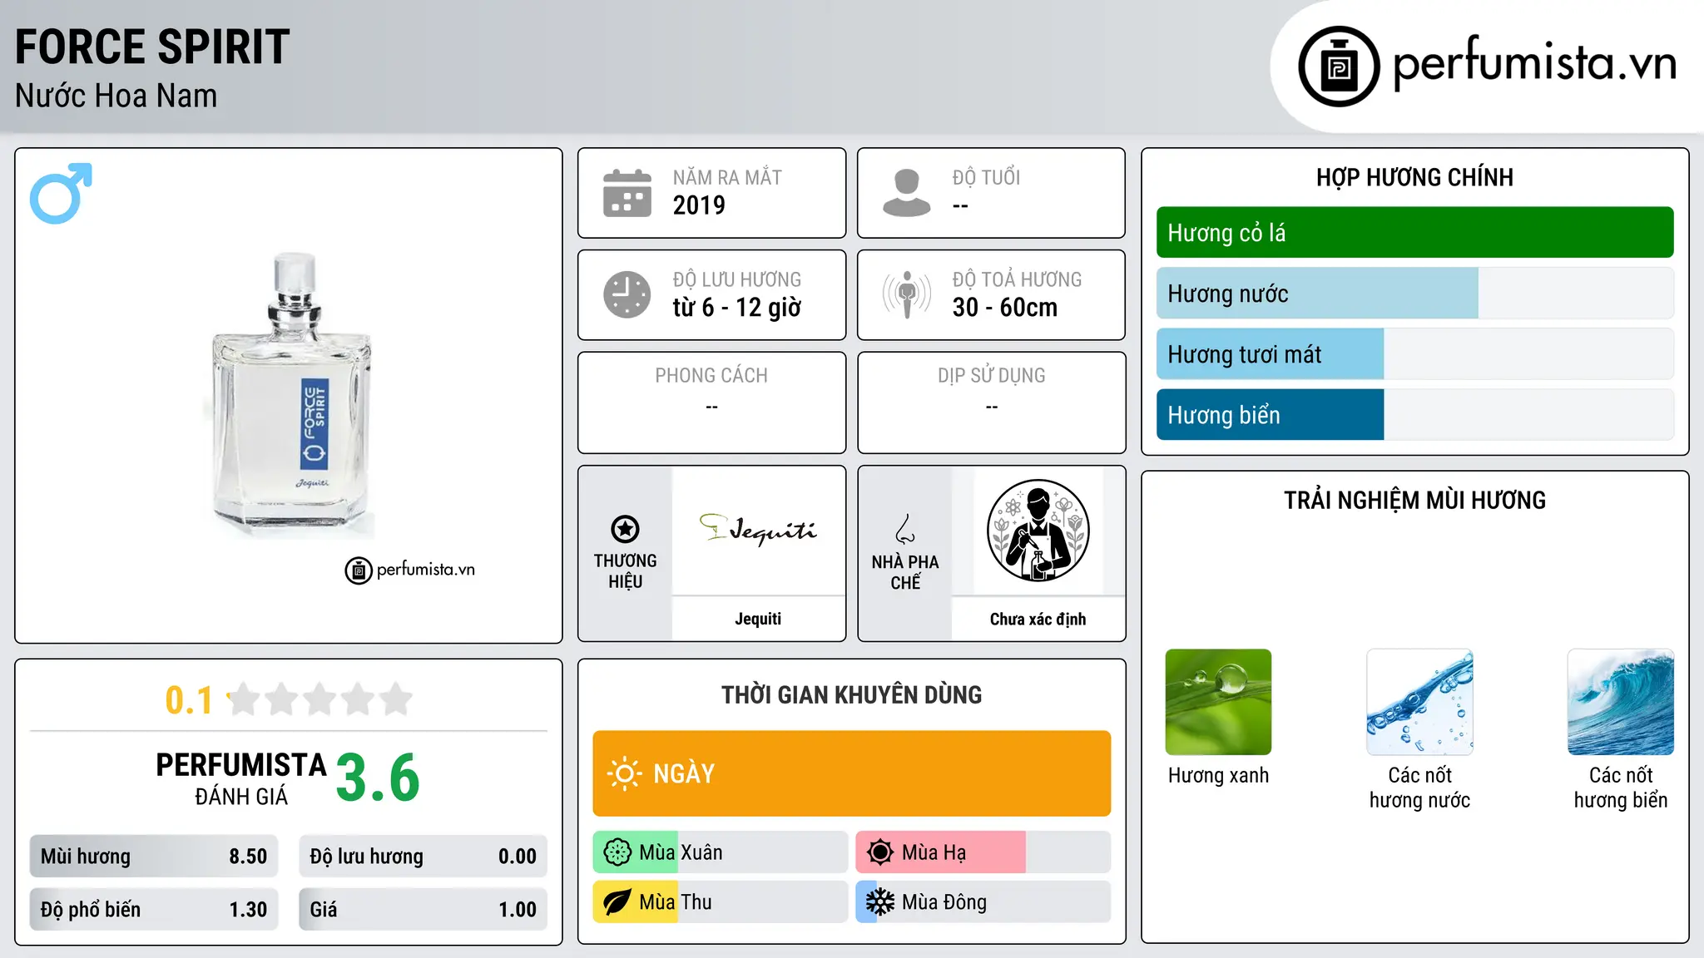Click the snowflake icon for Mùa Đông
1704x958 pixels.
pos(880,902)
